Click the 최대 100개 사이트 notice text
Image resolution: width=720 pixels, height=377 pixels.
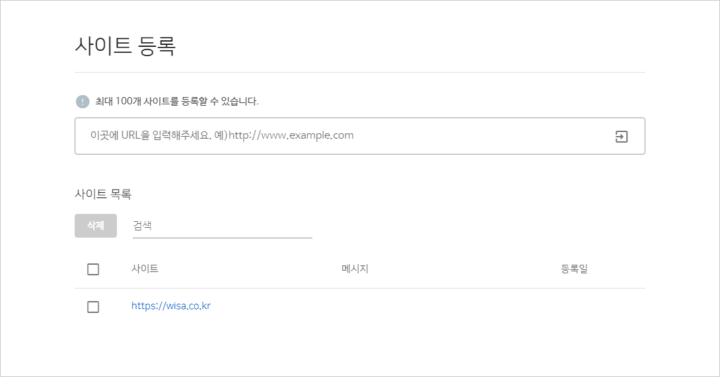point(177,101)
